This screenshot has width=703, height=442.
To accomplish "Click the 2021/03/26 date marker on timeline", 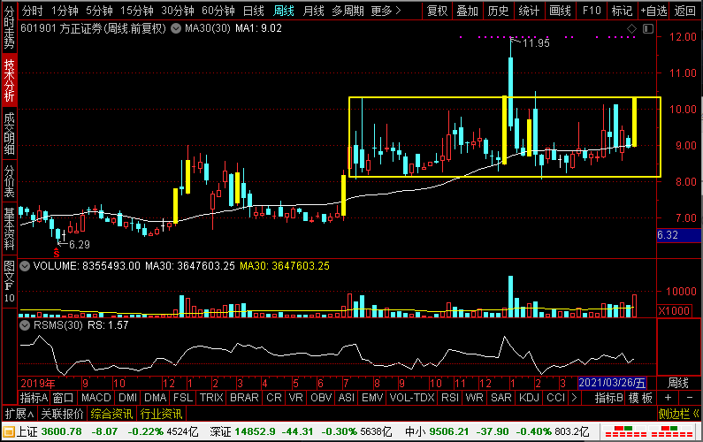I will click(x=612, y=383).
